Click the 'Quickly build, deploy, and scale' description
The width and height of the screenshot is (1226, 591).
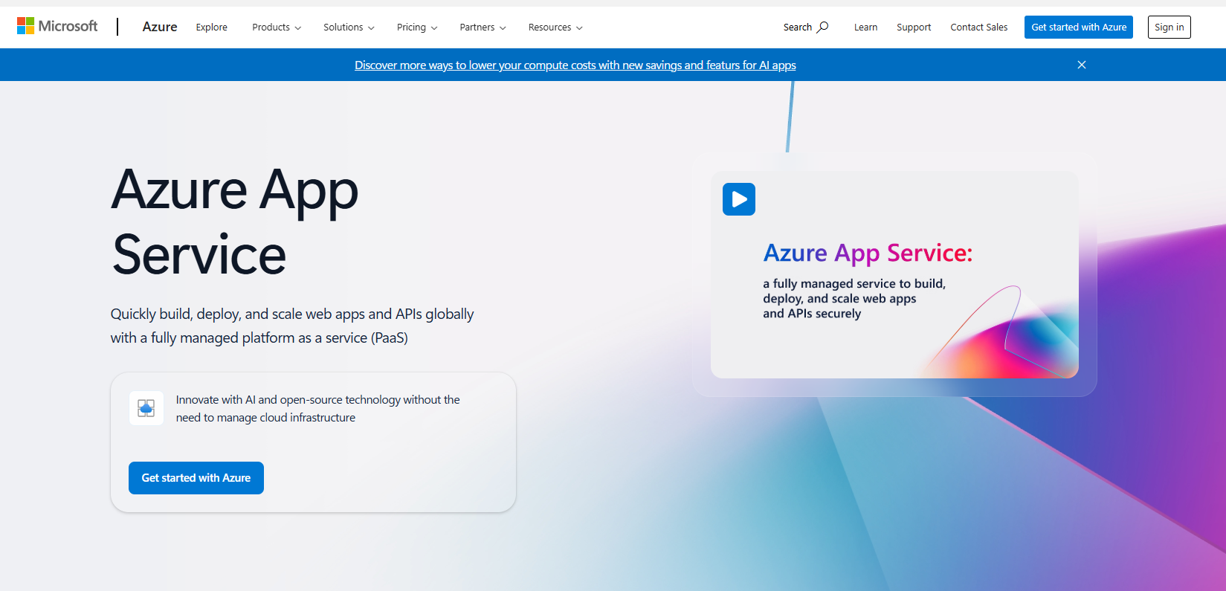point(292,326)
